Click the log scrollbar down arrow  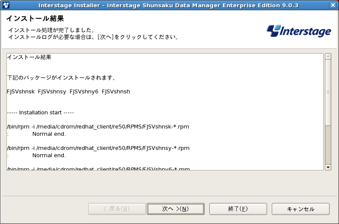pyautogui.click(x=328, y=167)
